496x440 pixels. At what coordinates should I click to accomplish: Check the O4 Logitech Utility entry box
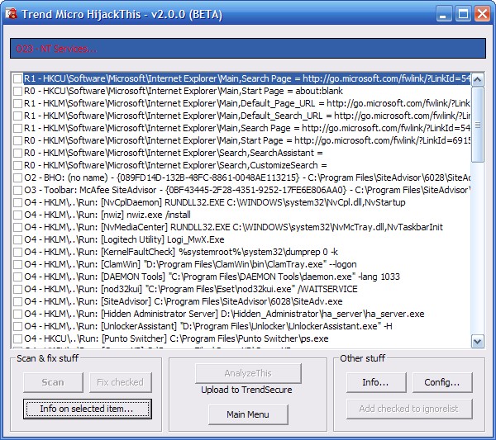pyautogui.click(x=17, y=239)
